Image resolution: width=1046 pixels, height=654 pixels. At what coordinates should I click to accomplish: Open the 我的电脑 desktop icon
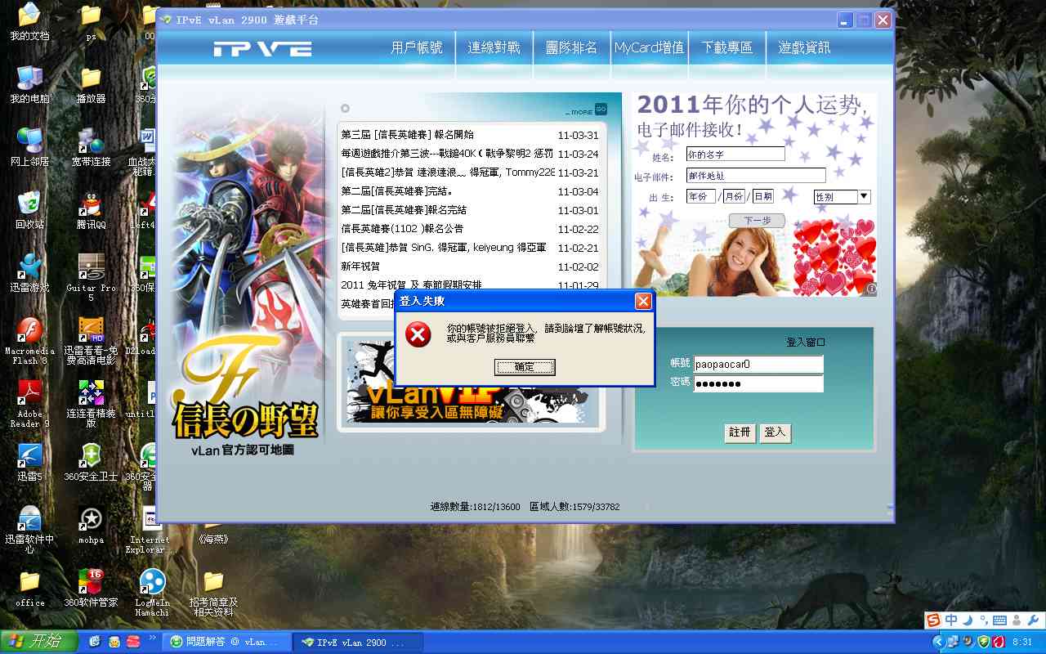tap(29, 85)
